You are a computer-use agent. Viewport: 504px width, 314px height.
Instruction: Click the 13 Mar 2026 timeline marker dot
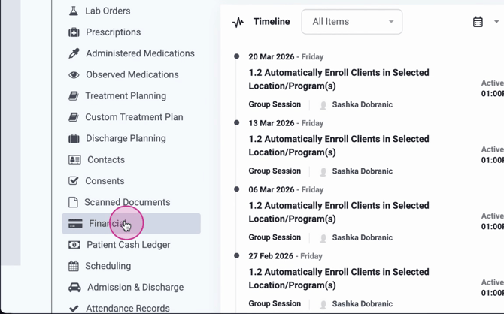pyautogui.click(x=237, y=122)
